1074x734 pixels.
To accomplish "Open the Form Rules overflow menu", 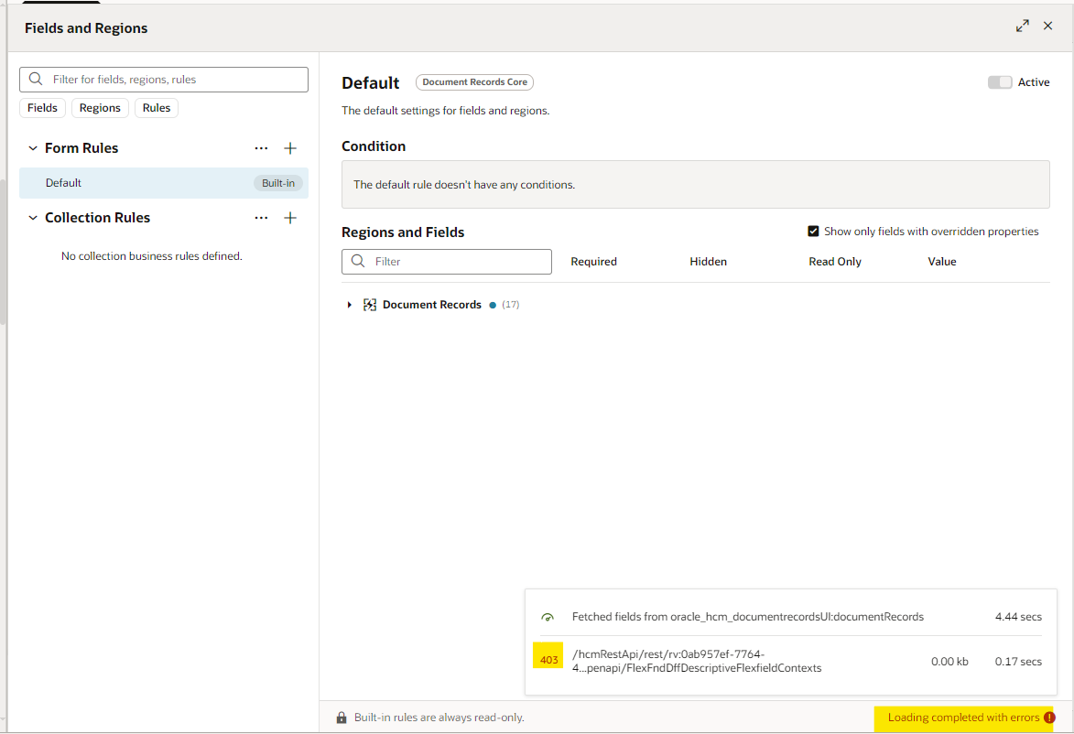I will (261, 147).
